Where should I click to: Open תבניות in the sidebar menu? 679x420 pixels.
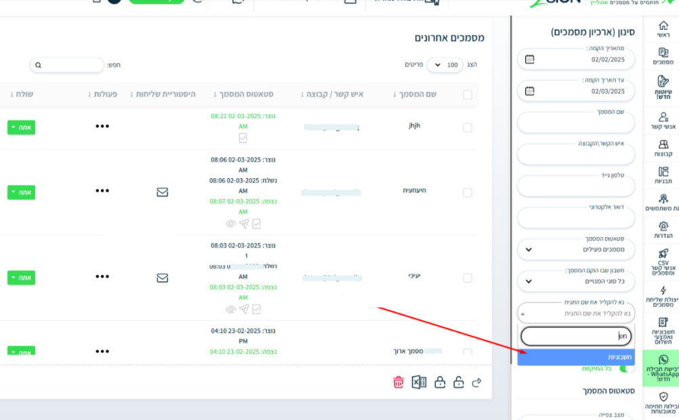[663, 175]
